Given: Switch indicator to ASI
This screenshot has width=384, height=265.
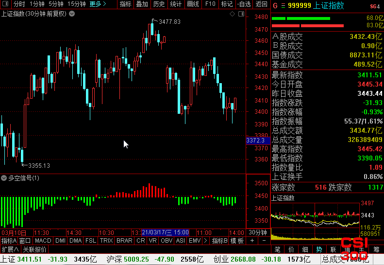Looking at the screenshot, I should tap(181, 241).
